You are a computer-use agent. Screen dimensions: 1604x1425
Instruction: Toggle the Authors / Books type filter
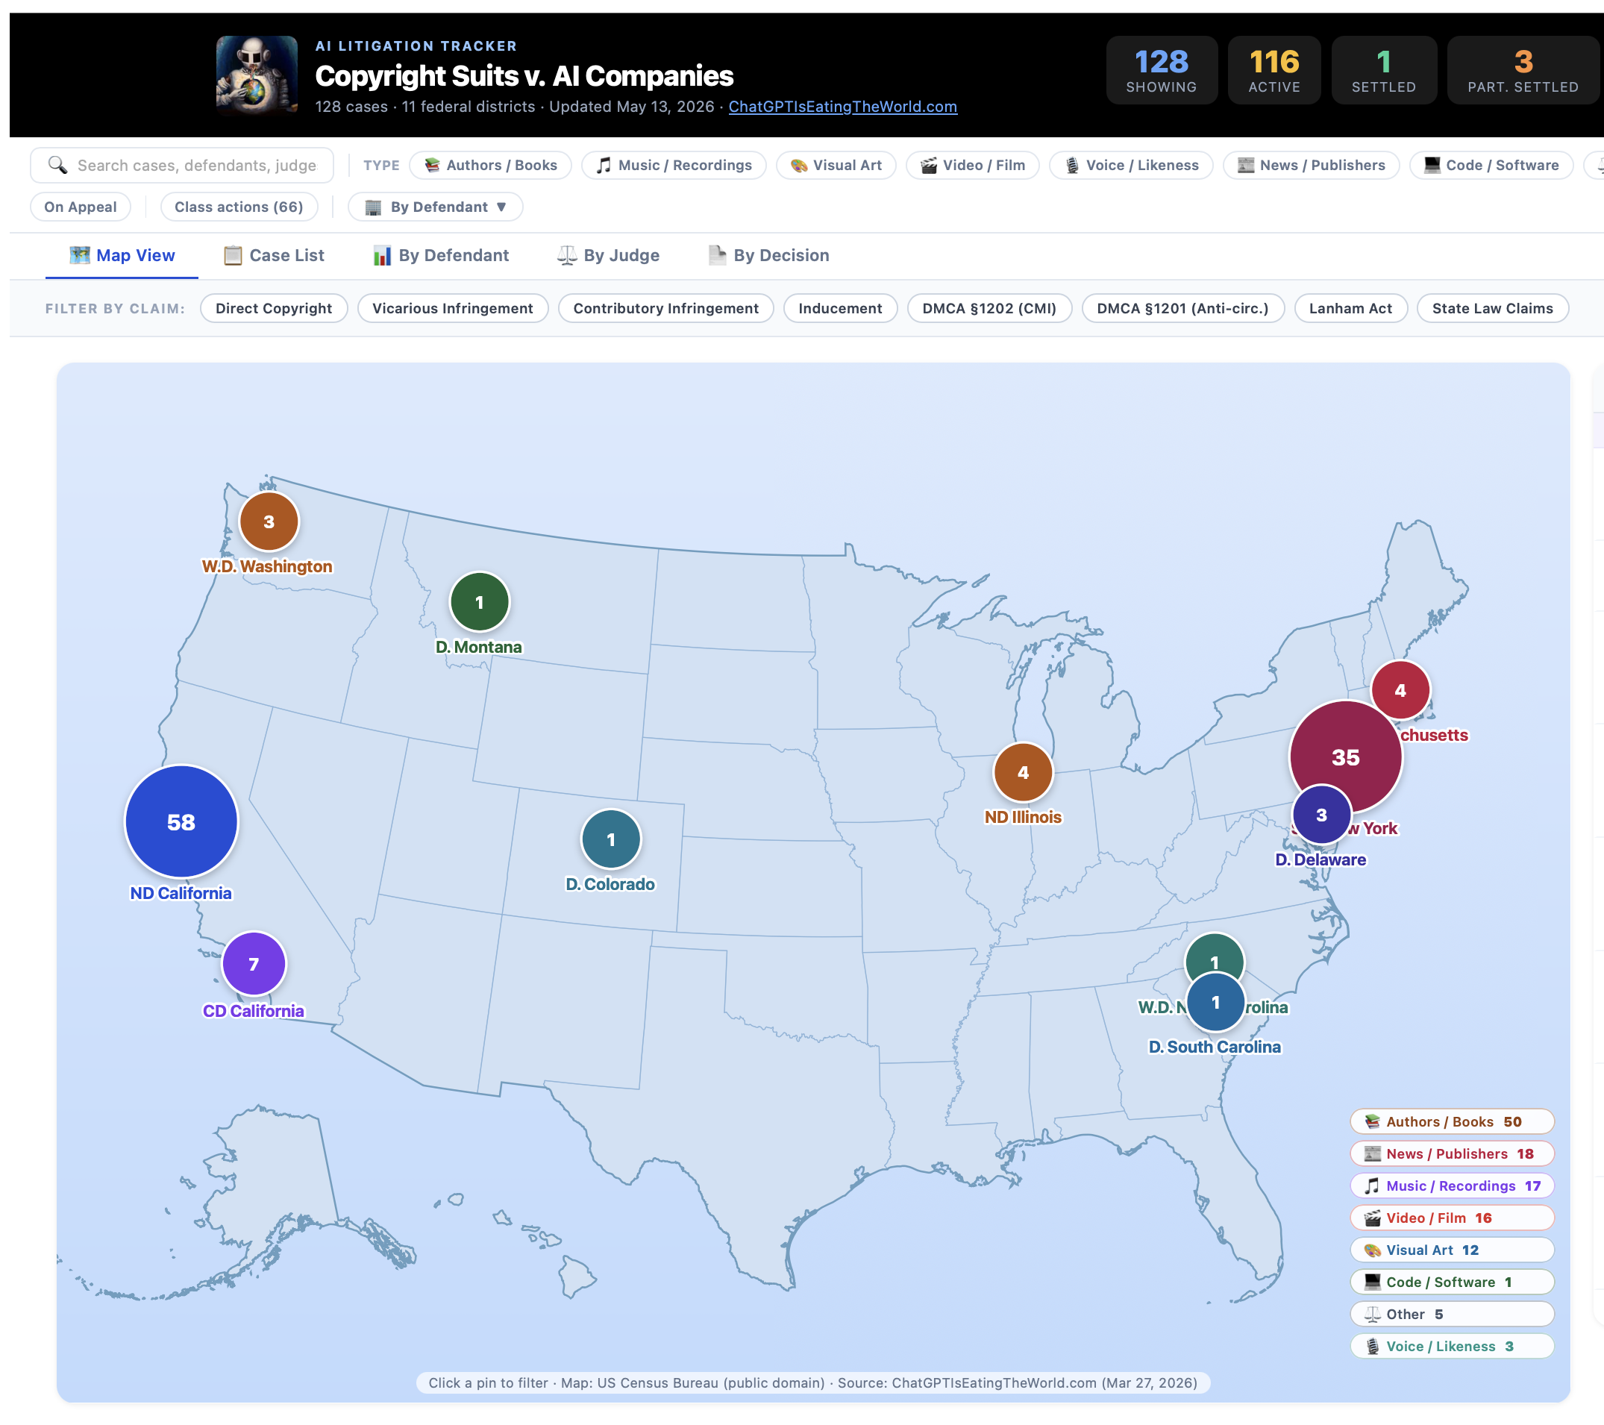[x=490, y=165]
